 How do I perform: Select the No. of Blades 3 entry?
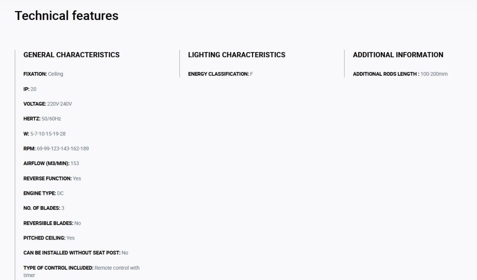(44, 208)
